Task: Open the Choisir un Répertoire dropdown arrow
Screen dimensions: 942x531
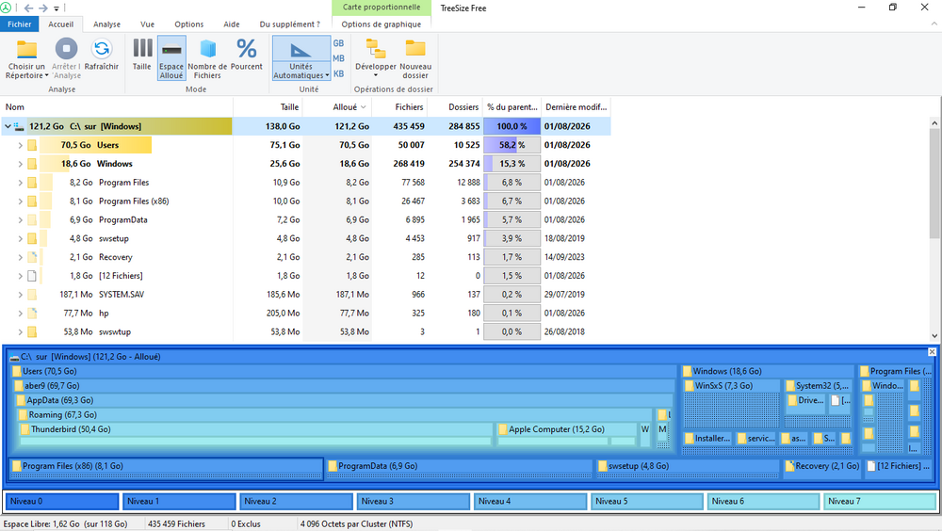Action: pos(46,75)
